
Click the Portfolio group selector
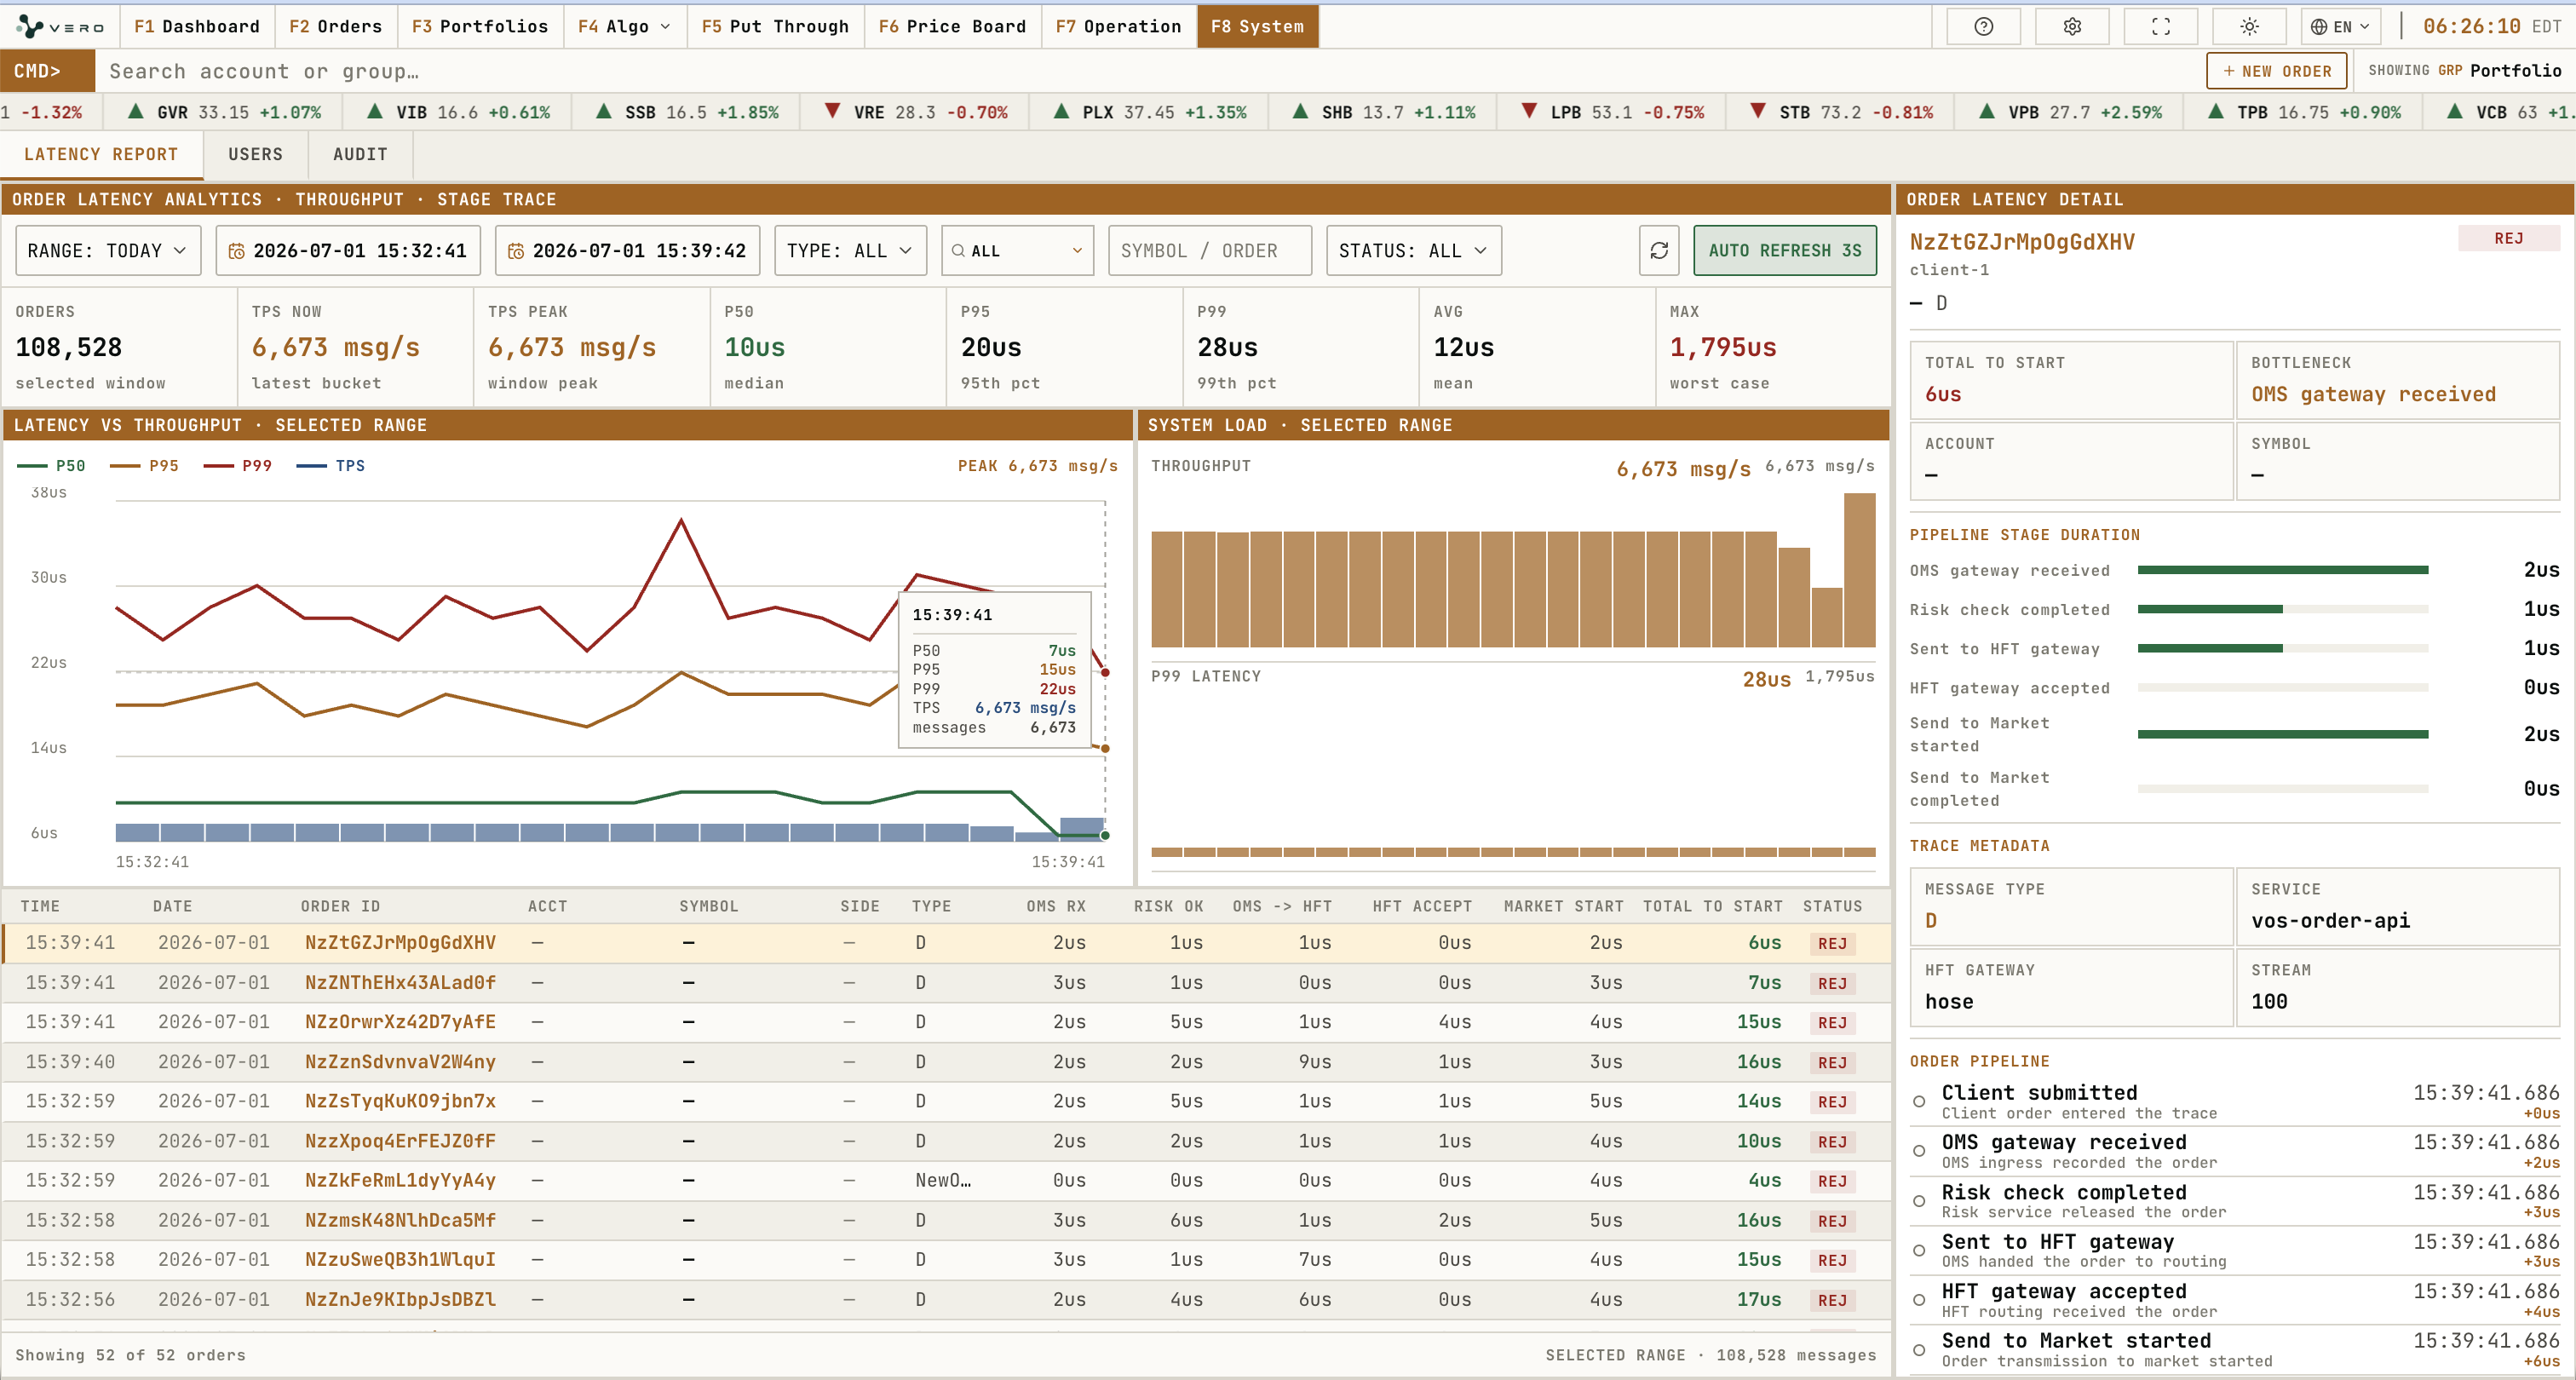click(2515, 71)
